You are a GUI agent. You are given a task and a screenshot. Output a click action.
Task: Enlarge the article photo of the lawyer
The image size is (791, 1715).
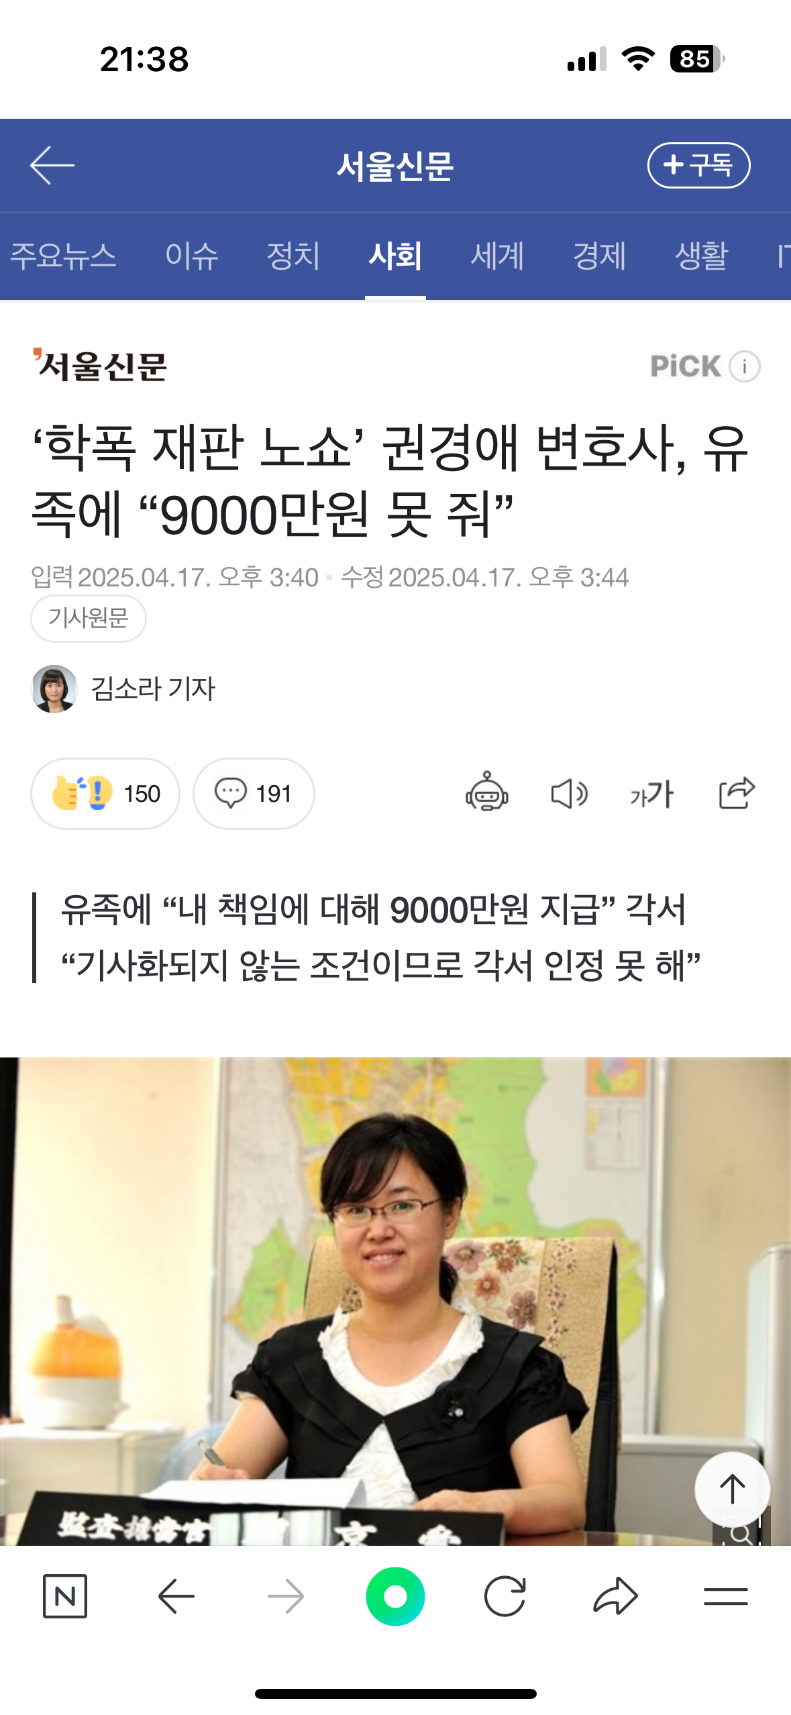point(395,1301)
